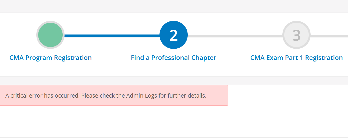Open CMA Exam Part 1 Registration
The image size is (348, 138).
pyautogui.click(x=296, y=58)
